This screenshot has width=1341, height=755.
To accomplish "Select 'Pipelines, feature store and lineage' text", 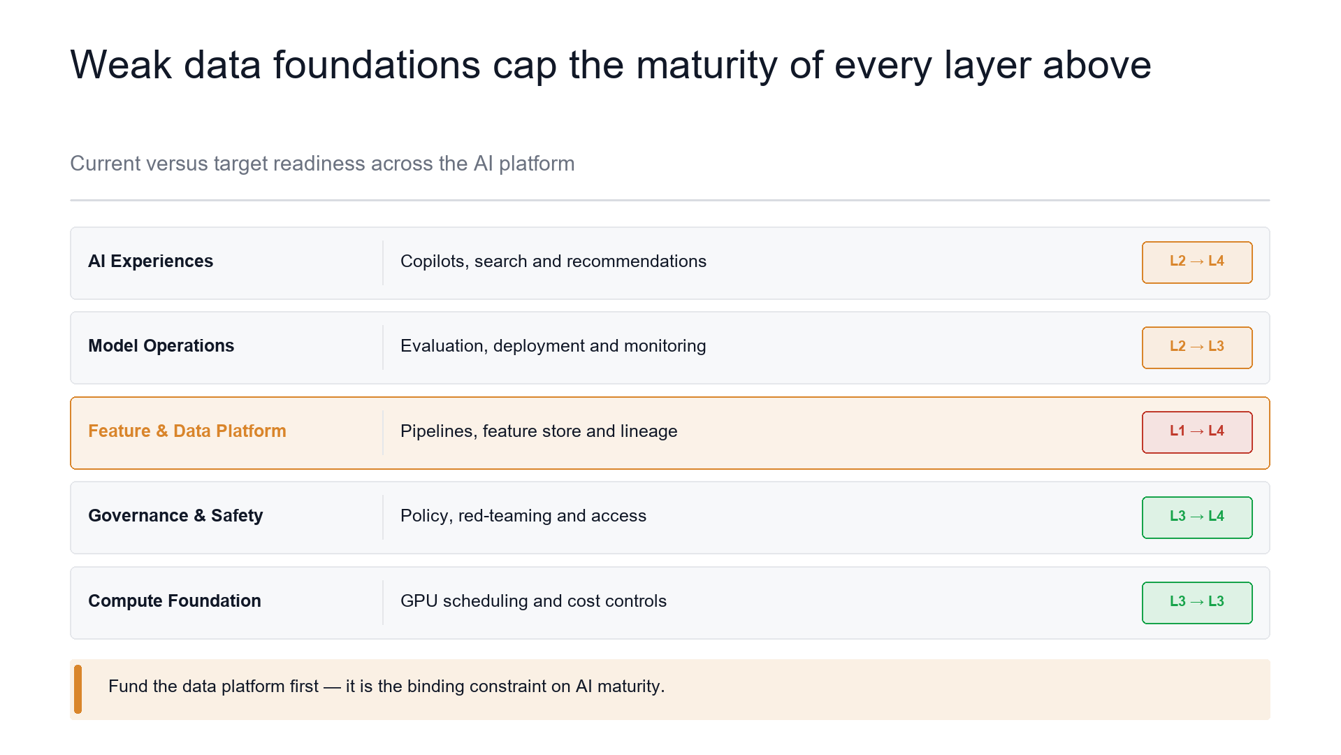I will pos(539,431).
